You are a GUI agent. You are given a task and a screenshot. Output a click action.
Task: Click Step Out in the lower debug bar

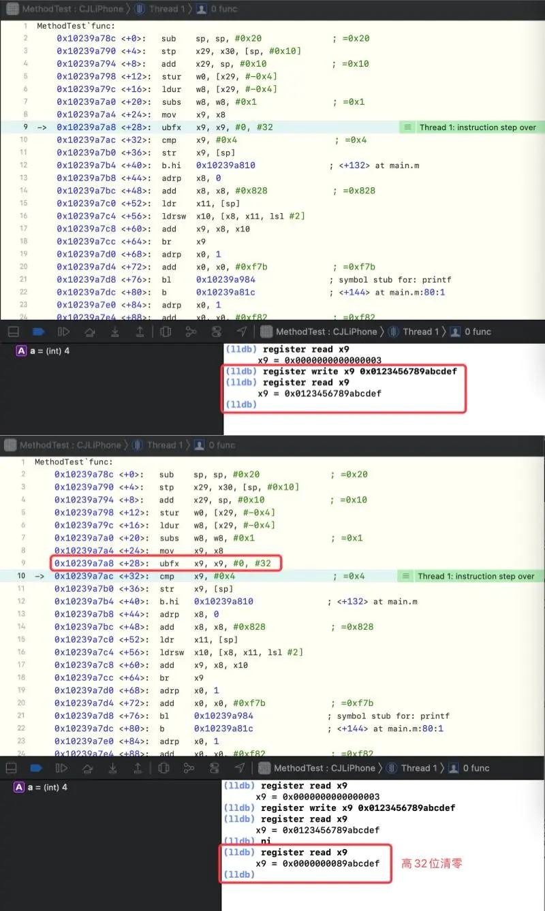click(138, 768)
